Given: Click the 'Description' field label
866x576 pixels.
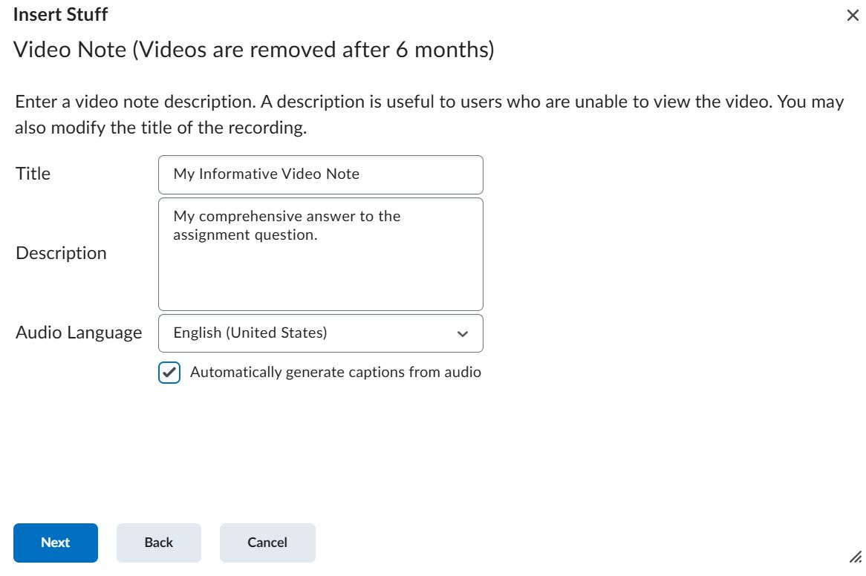Looking at the screenshot, I should click(61, 253).
